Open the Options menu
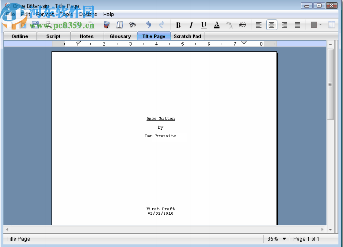 [x=88, y=14]
